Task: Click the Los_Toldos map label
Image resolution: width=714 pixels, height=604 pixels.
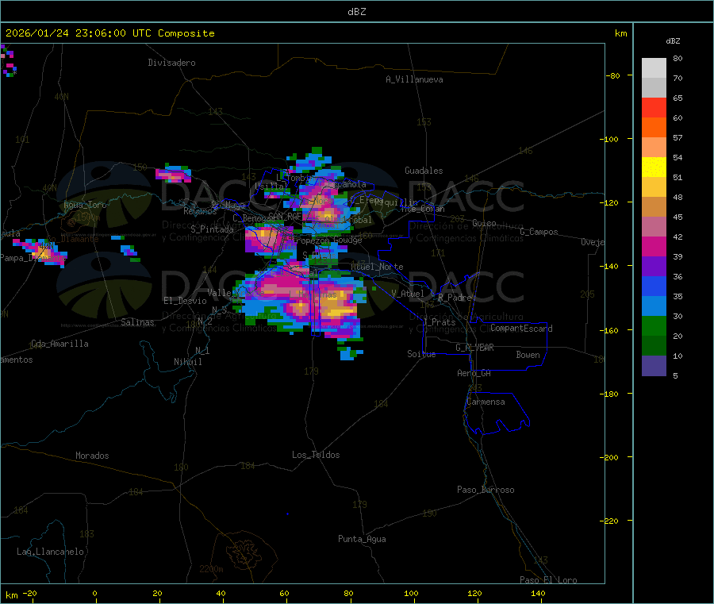Action: pos(316,455)
